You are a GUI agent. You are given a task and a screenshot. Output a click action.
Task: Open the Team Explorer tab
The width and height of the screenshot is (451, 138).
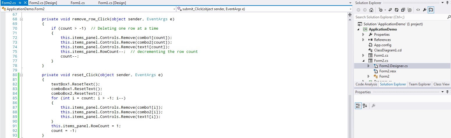point(420,84)
